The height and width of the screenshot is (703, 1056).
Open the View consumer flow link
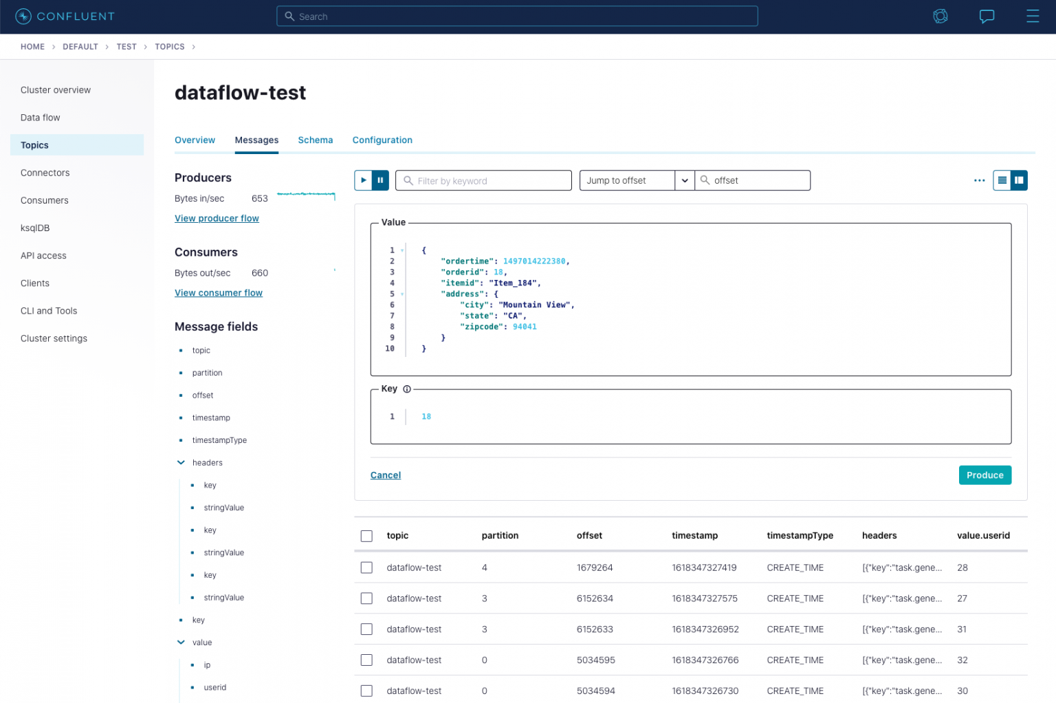click(x=218, y=292)
